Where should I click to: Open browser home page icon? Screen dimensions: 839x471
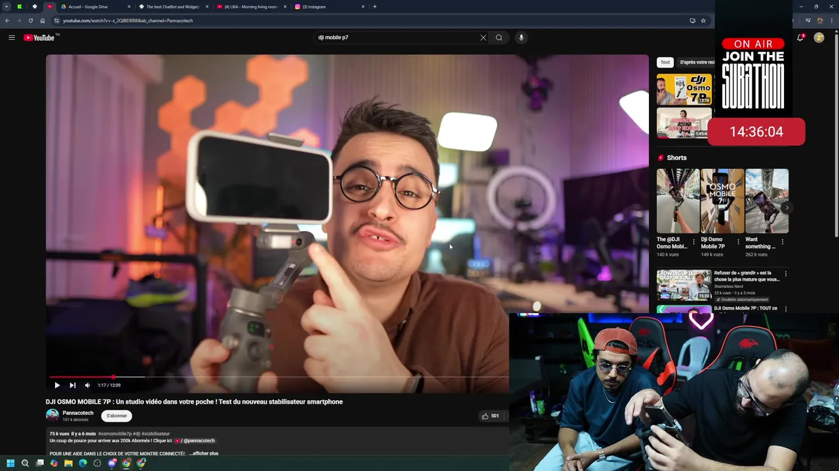[43, 20]
